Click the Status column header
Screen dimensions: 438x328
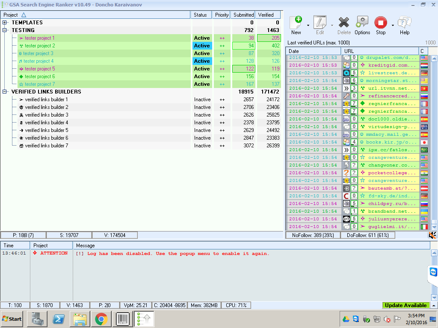pos(201,15)
